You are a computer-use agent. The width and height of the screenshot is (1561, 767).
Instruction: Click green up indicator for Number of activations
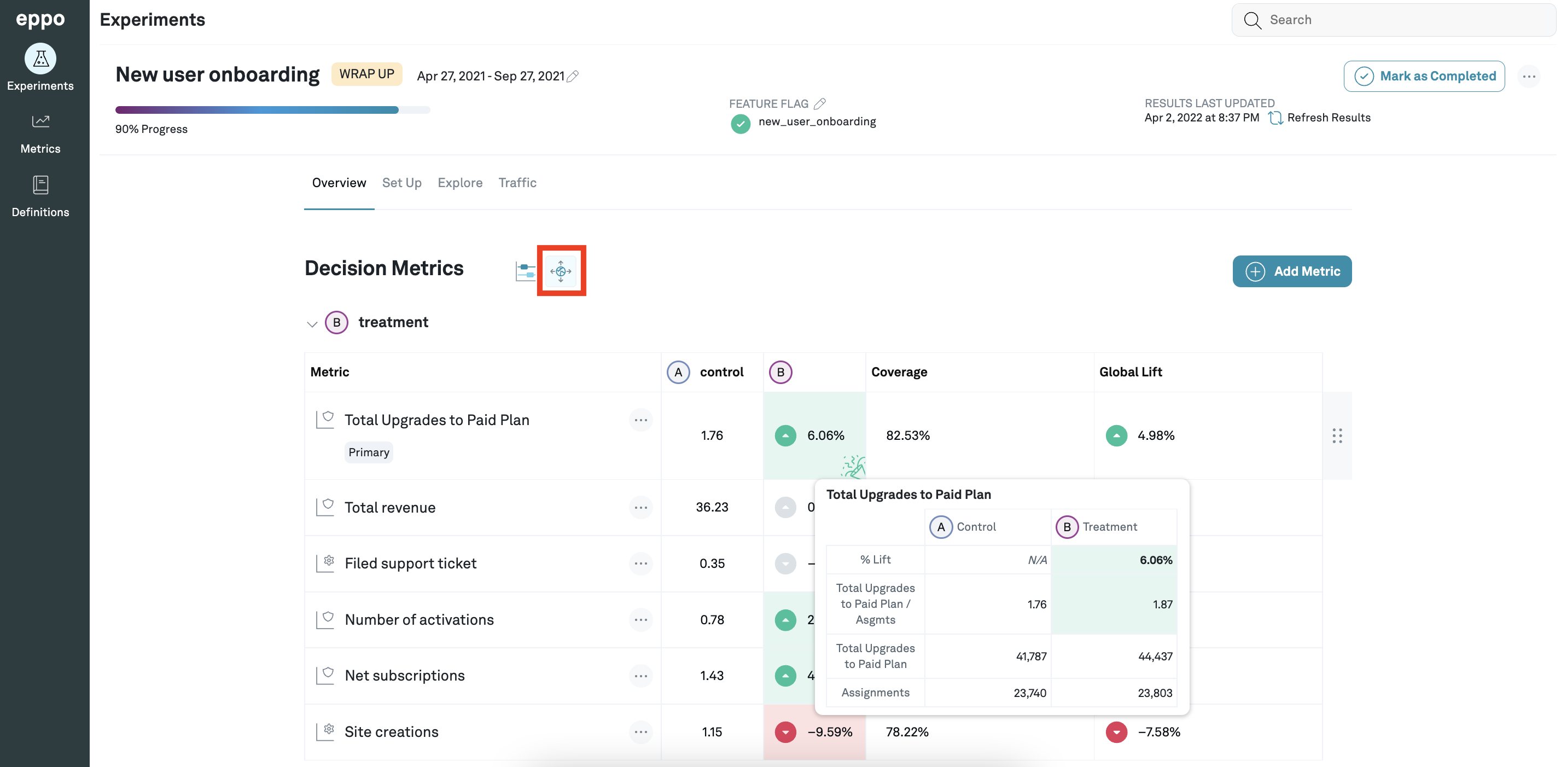(785, 620)
